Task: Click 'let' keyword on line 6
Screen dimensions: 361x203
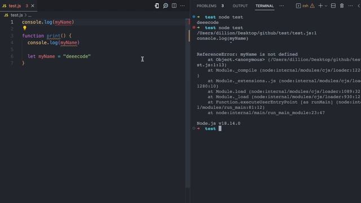Action: click(x=32, y=56)
